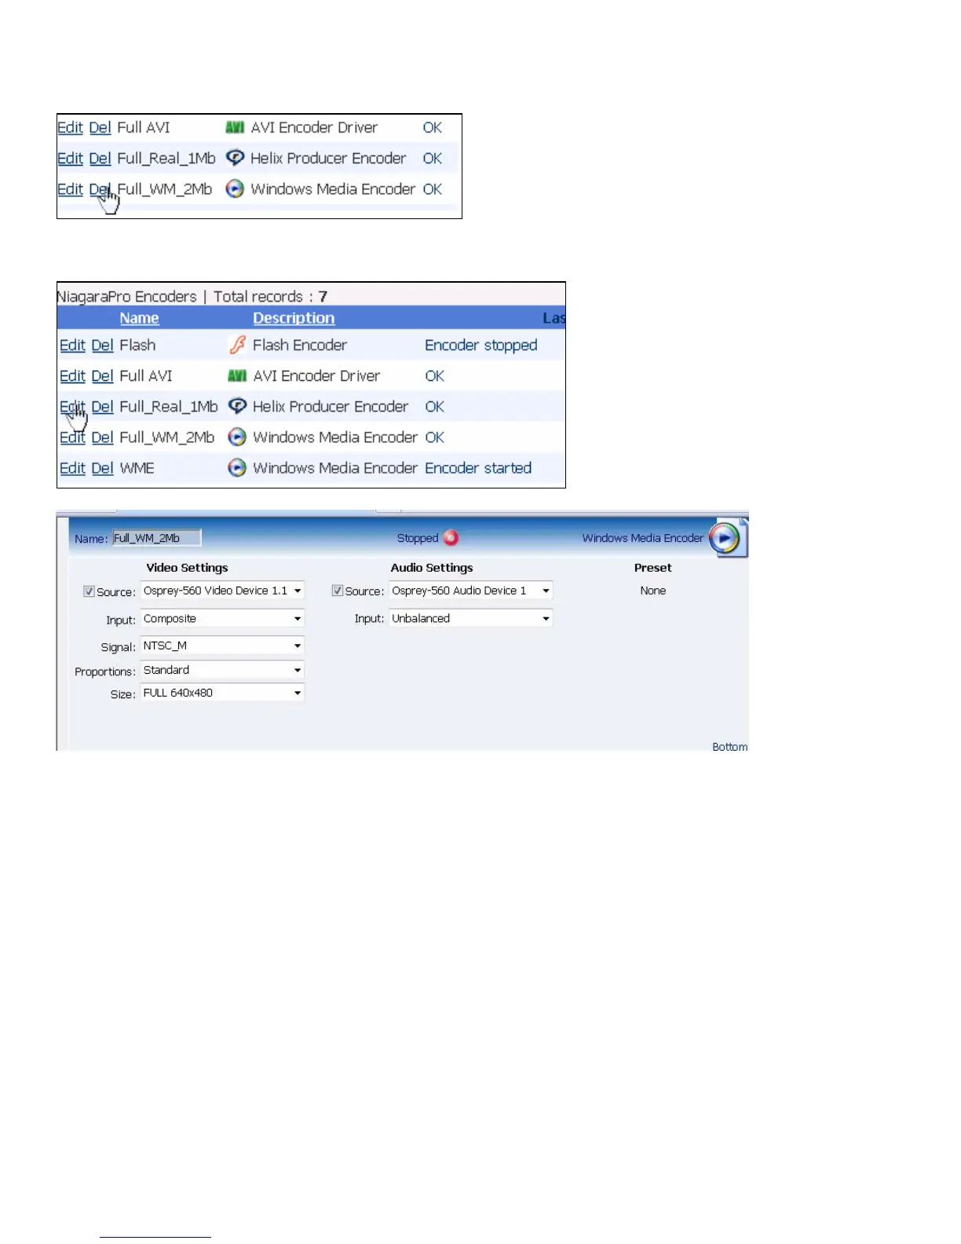Click the Windows Media icon in the three-row encoder list
Image resolution: width=961 pixels, height=1244 pixels.
(x=235, y=188)
